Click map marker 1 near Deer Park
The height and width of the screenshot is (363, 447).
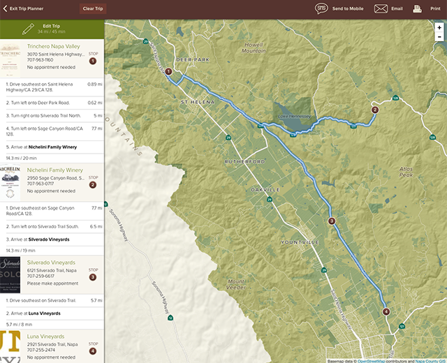(x=168, y=71)
